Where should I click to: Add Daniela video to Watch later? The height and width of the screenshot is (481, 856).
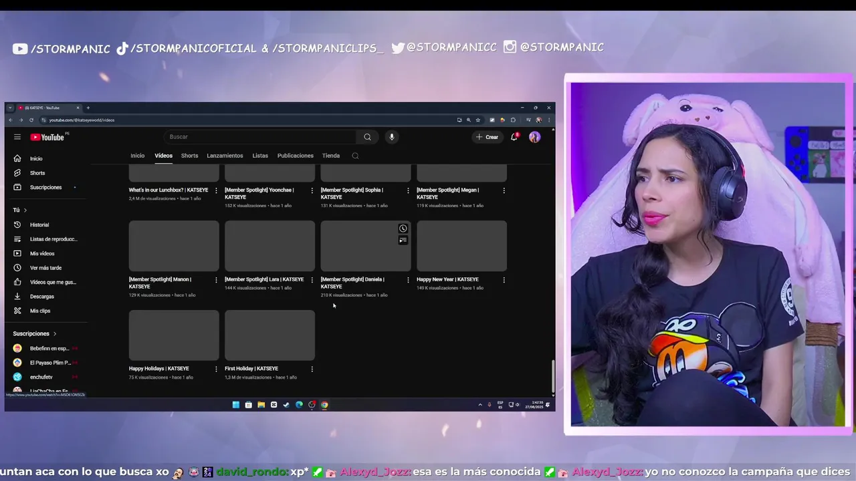[x=403, y=228]
